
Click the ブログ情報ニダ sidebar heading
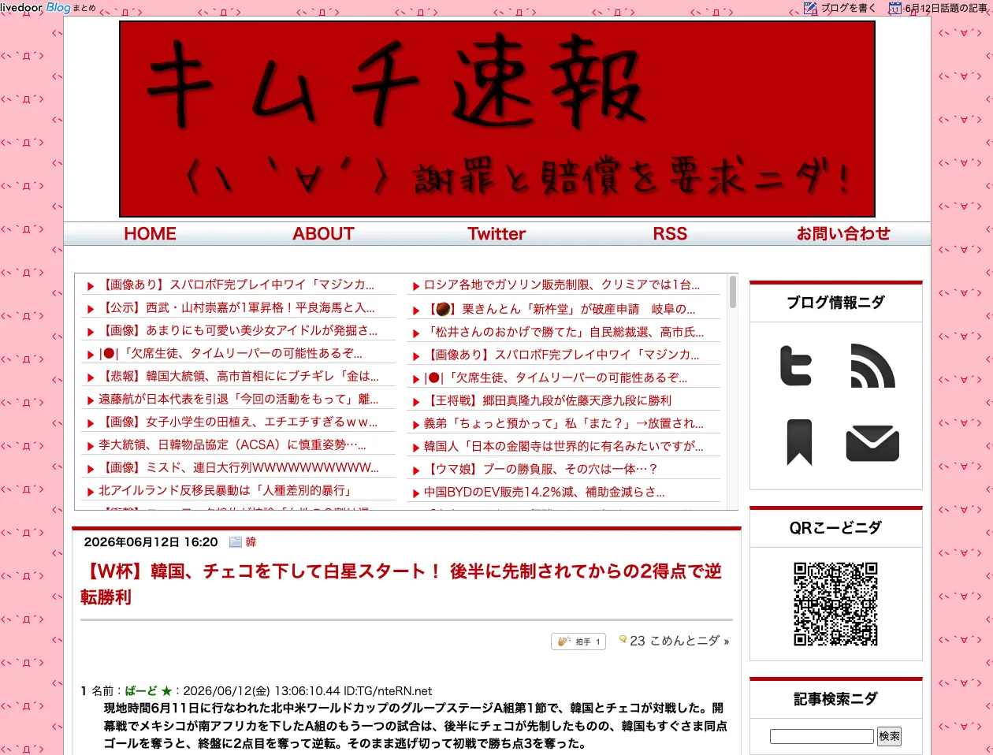point(836,303)
